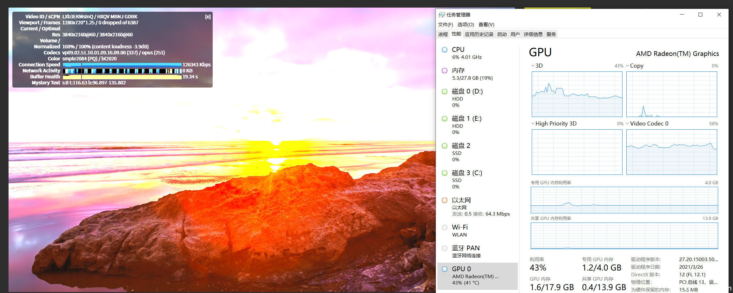Click the DirectX version 12 (FL 12.1)
The image size is (733, 293).
coord(692,275)
